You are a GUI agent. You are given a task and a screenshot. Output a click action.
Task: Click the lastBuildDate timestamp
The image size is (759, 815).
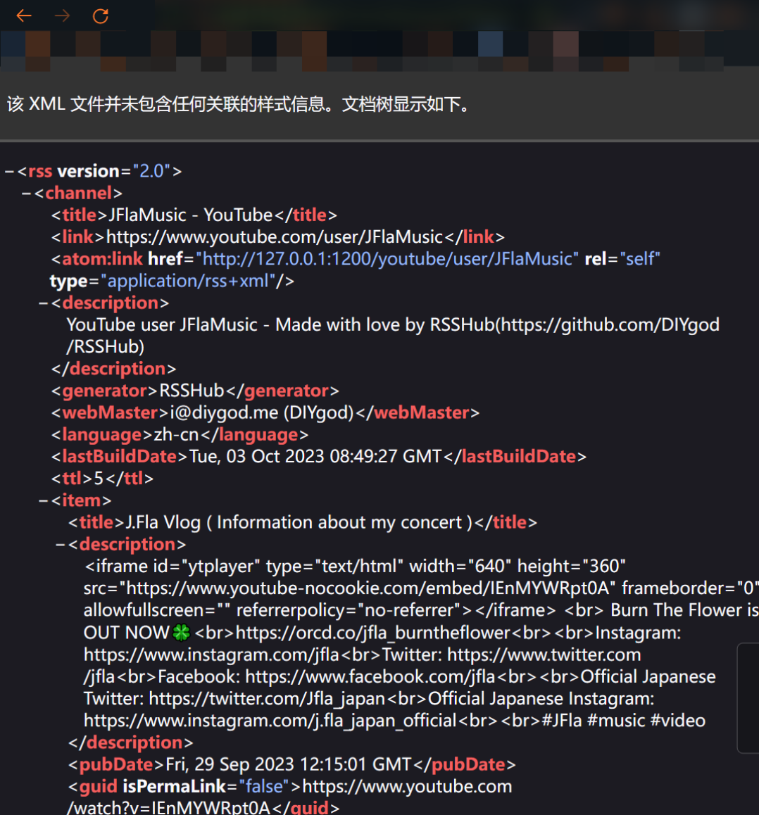tap(315, 457)
